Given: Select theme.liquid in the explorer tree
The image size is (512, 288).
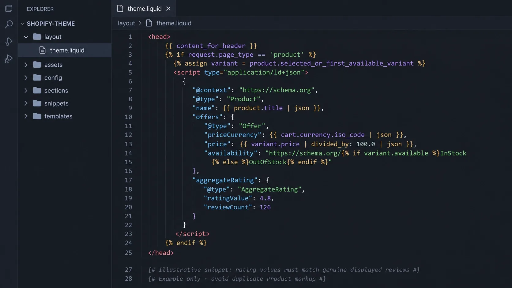Looking at the screenshot, I should pos(65,50).
